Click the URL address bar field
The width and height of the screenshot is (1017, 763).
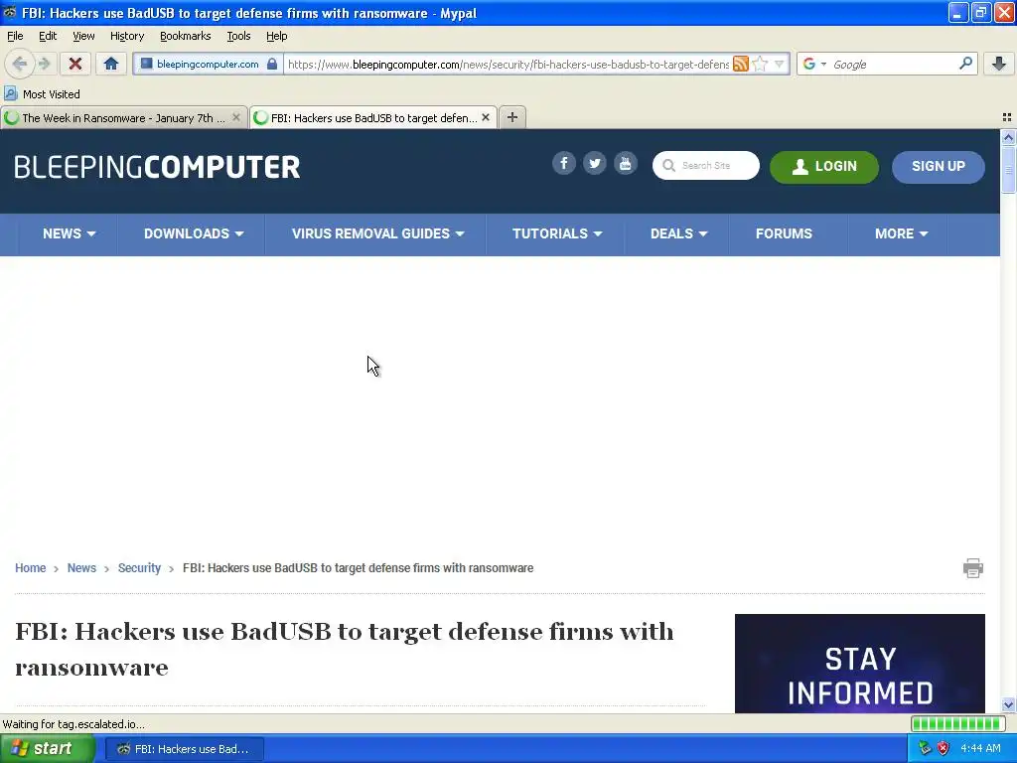[x=508, y=64]
